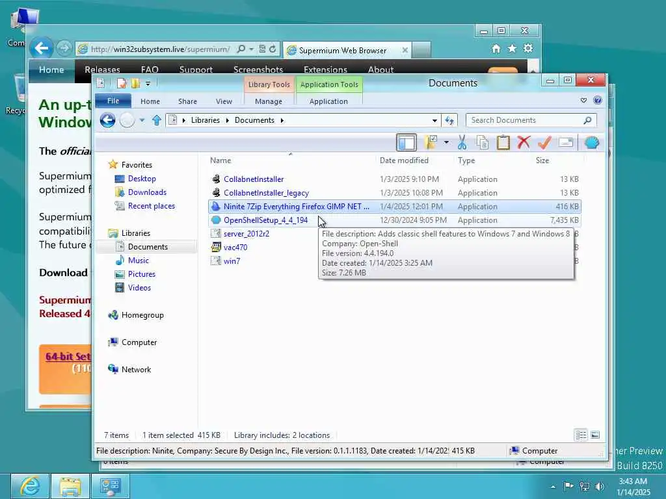666x499 pixels.
Task: Click the forward button in explorer
Action: [x=127, y=120]
